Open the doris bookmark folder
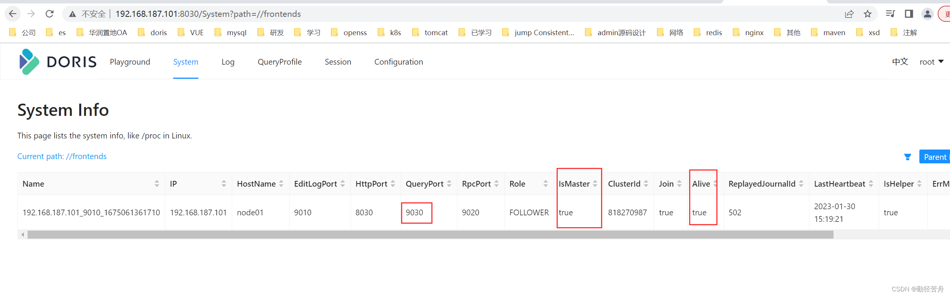This screenshot has width=950, height=296. point(152,33)
